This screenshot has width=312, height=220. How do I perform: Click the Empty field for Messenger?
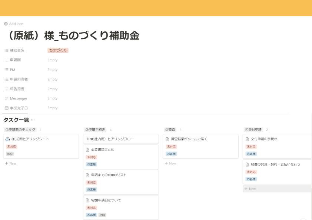point(53,98)
